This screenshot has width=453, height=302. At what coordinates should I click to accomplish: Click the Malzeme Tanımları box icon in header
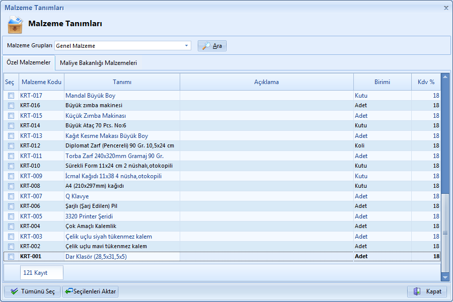pyautogui.click(x=15, y=24)
